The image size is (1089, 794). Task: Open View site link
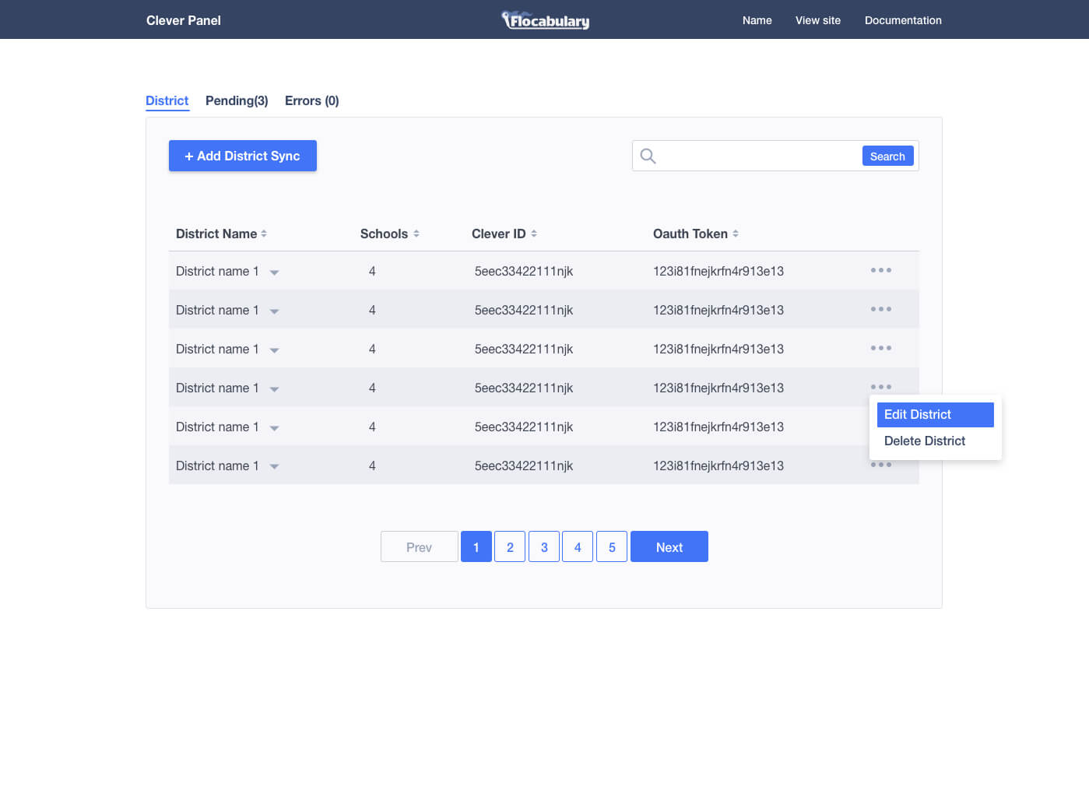click(x=818, y=20)
